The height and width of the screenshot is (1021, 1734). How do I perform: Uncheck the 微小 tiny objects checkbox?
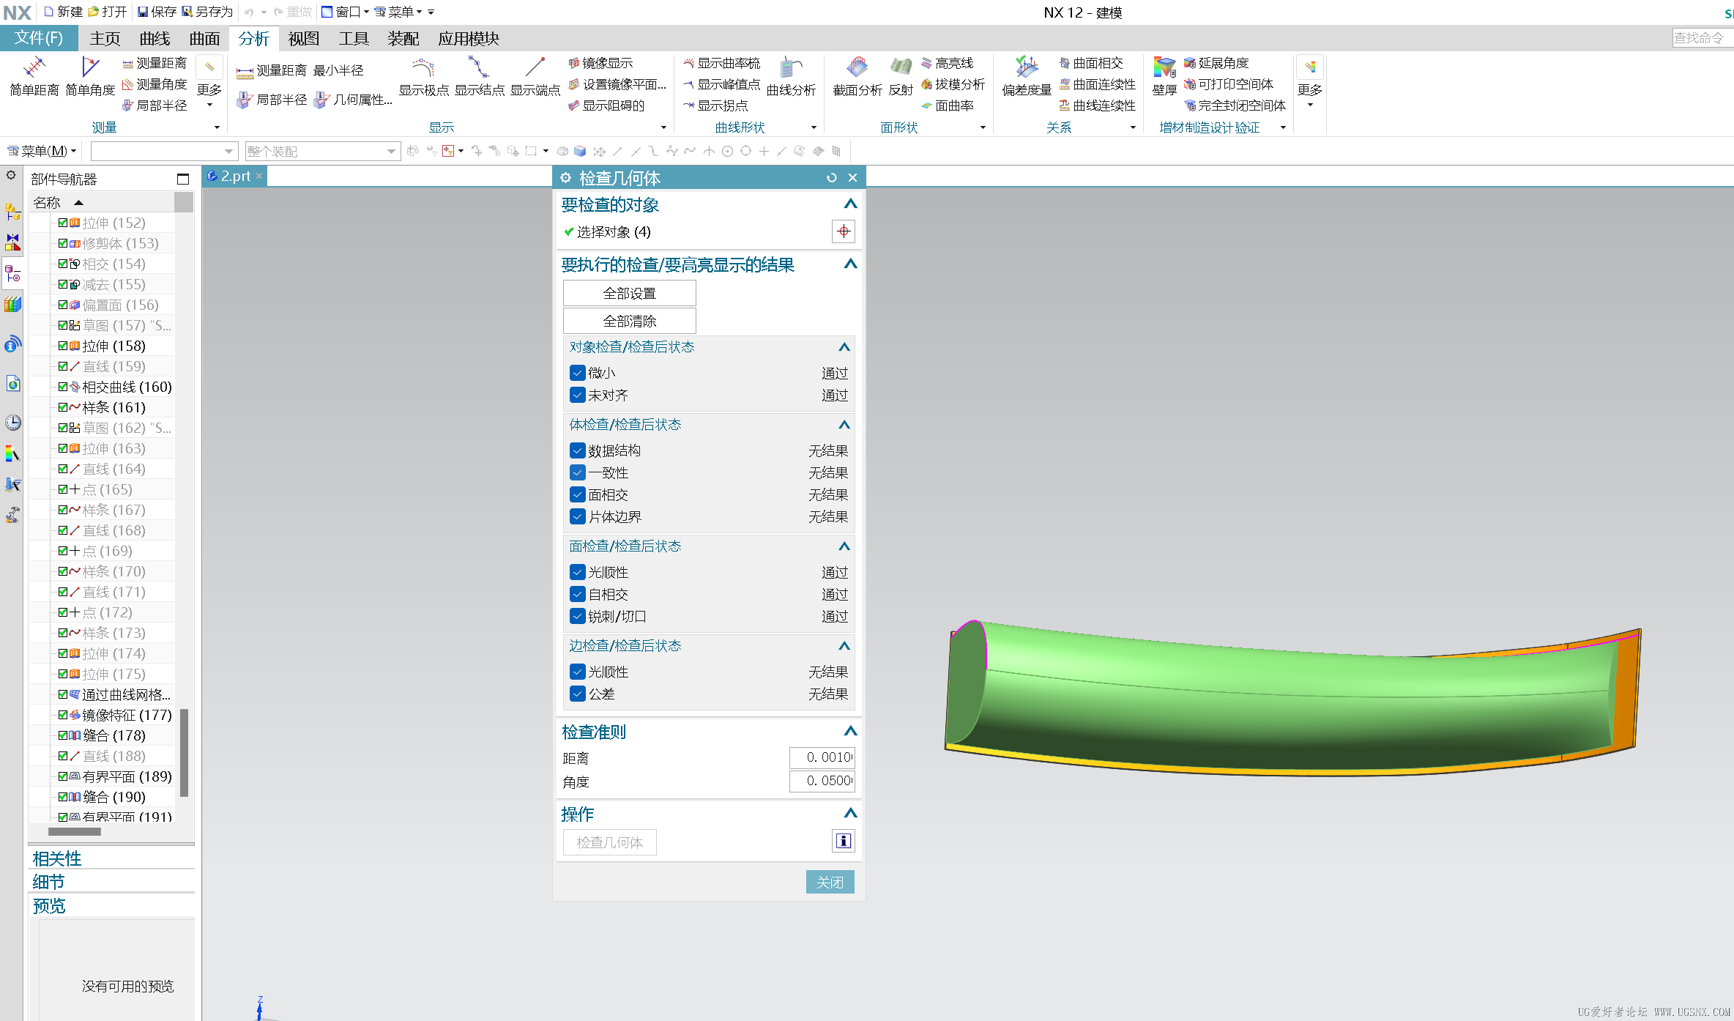tap(578, 373)
